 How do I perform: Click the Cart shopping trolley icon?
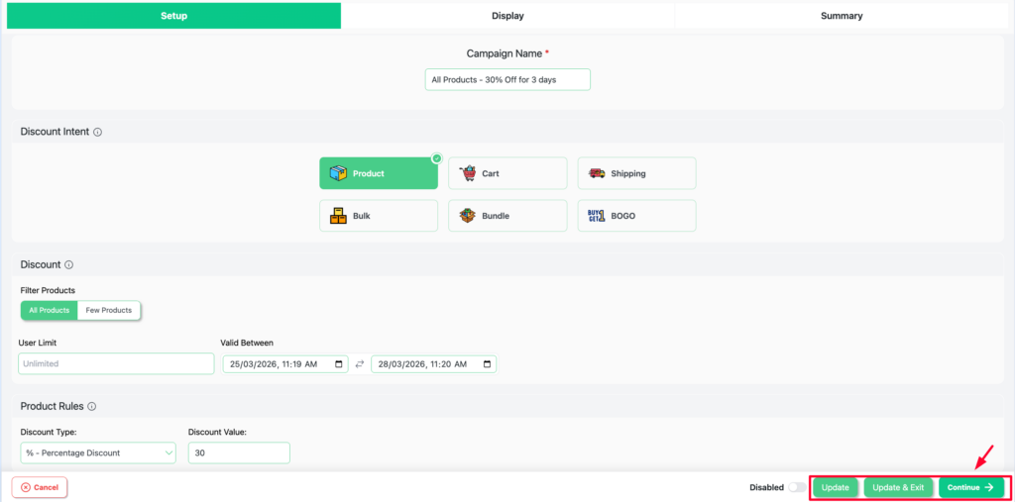[468, 173]
